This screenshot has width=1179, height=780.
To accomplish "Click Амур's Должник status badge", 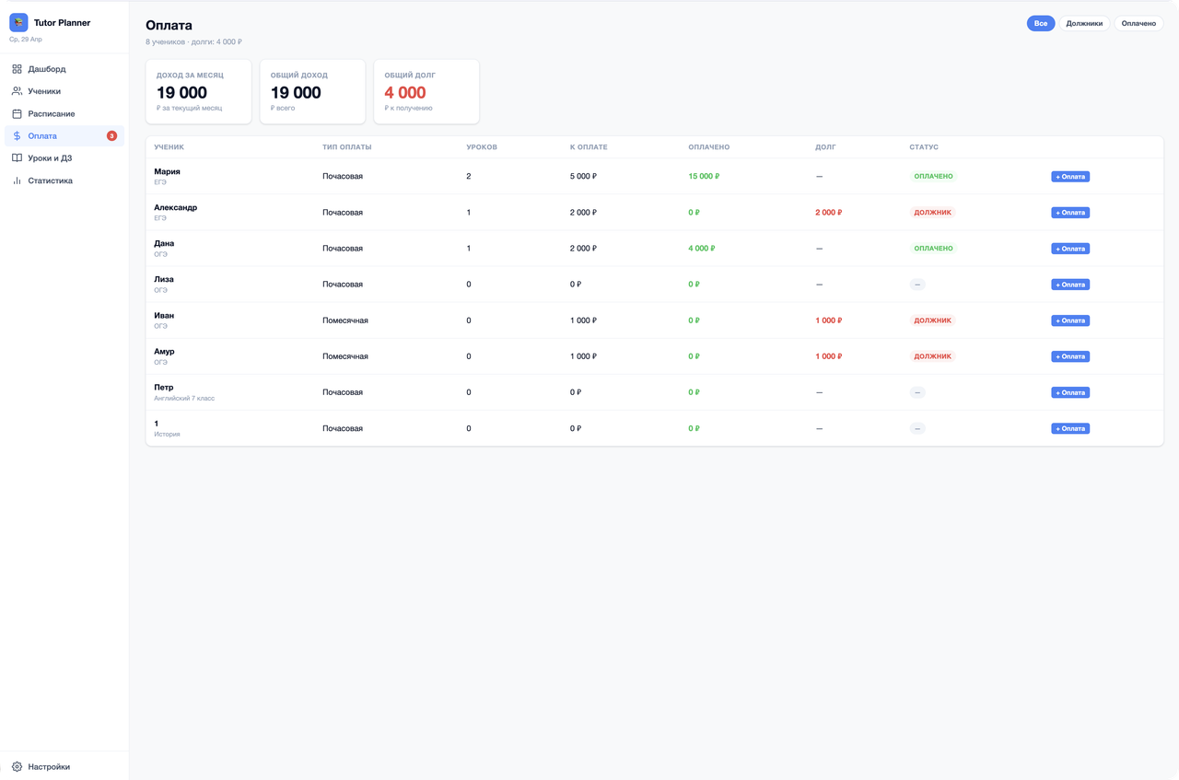I will pos(932,356).
